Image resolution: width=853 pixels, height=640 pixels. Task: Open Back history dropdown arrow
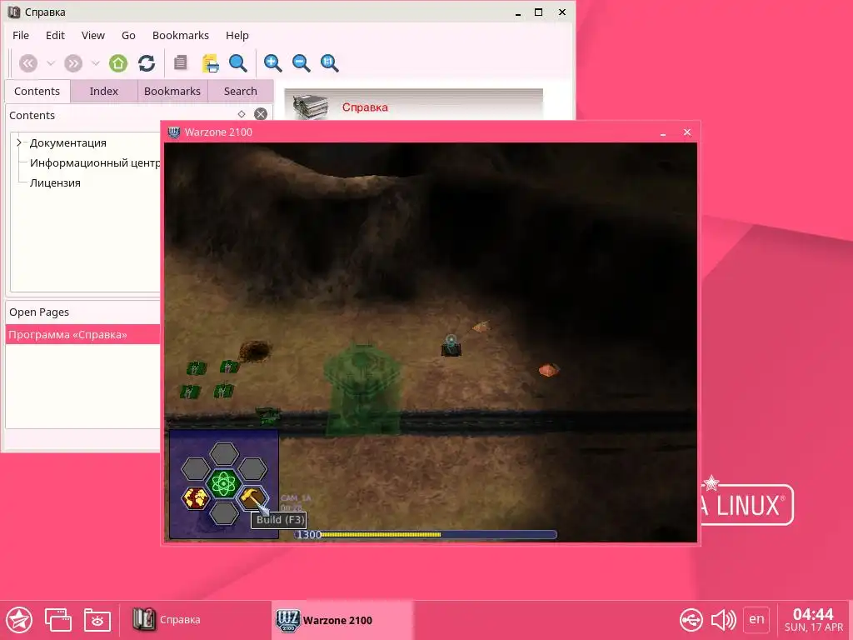pyautogui.click(x=51, y=63)
